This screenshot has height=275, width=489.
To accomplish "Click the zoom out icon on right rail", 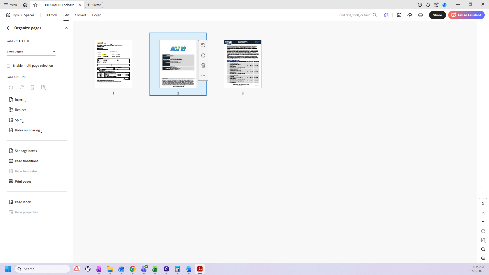I will 483,258.
